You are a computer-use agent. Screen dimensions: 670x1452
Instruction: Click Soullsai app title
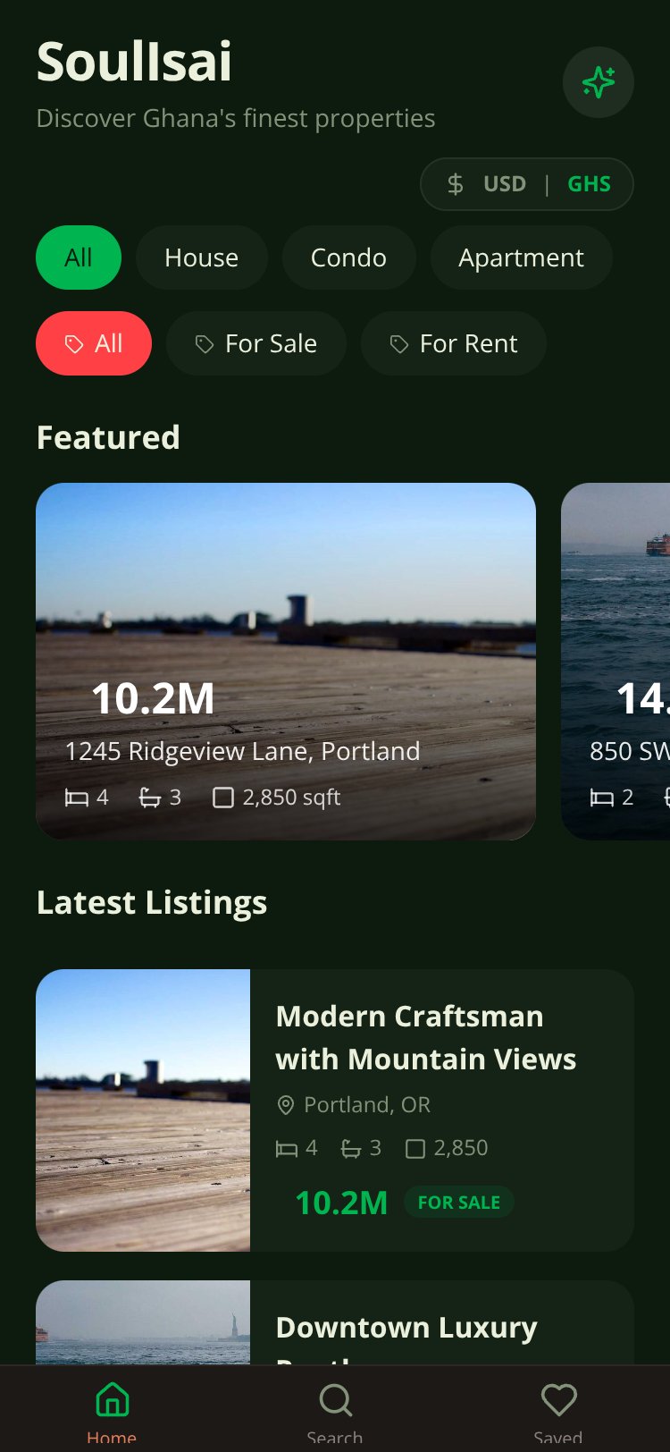click(134, 62)
